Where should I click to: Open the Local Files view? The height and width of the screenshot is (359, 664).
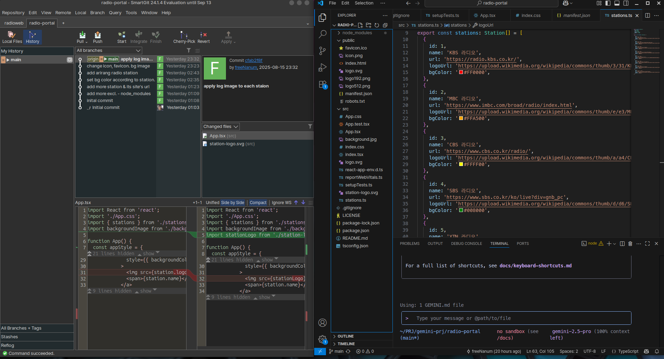[x=12, y=37]
